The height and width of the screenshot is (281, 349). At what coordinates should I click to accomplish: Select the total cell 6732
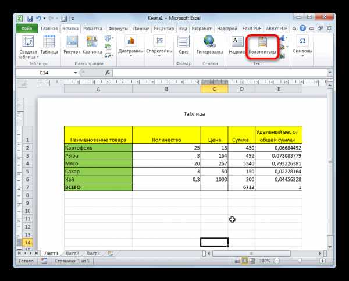pyautogui.click(x=241, y=187)
